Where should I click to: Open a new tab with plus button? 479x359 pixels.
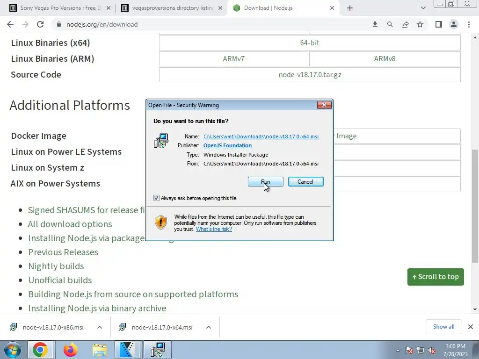click(x=350, y=8)
